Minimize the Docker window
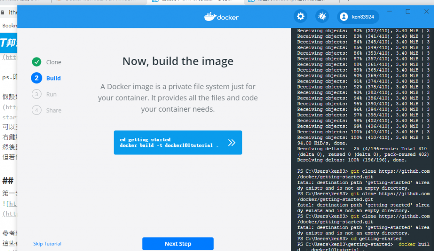Viewport: 434px width, 251px height. tap(389, 11)
